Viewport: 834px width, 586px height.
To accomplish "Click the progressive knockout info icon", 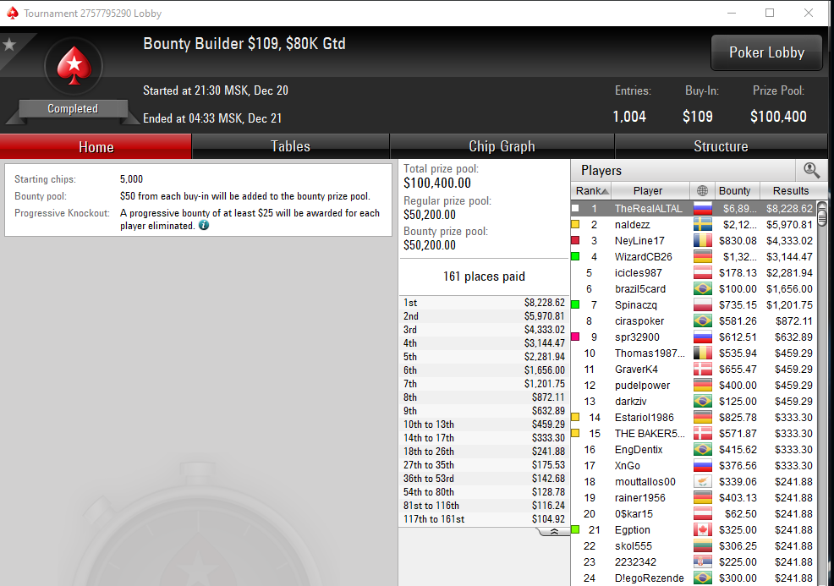I will [204, 226].
